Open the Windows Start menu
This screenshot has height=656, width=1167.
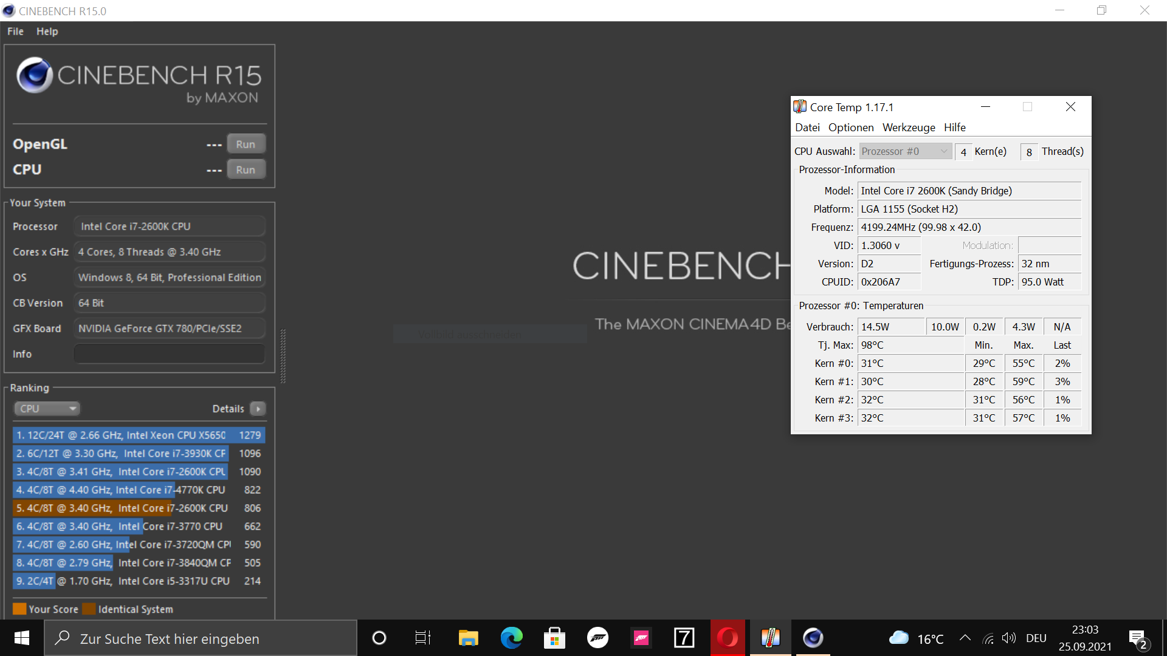click(x=22, y=638)
